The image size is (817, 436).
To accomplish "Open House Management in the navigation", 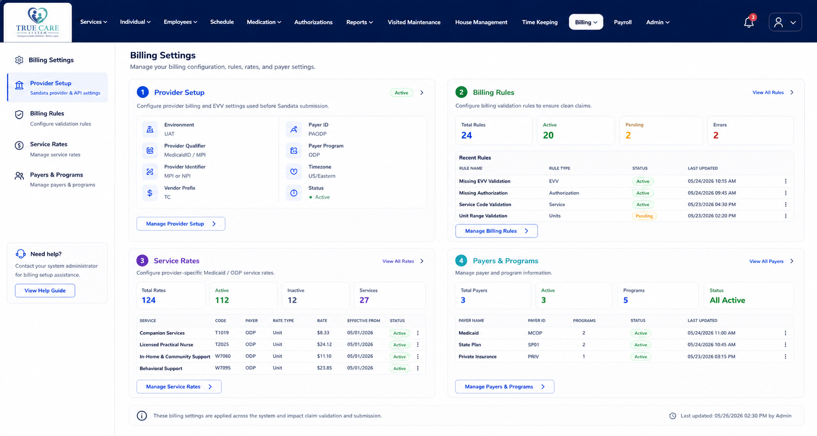I will [481, 22].
